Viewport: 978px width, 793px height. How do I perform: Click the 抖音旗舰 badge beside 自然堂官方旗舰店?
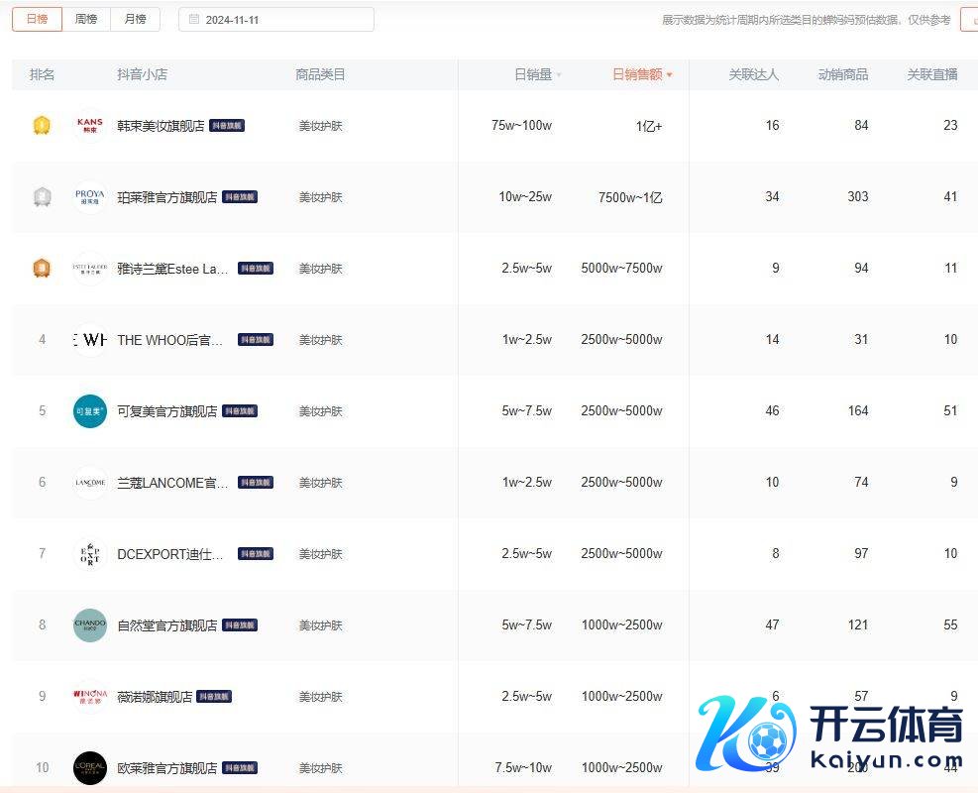(240, 625)
